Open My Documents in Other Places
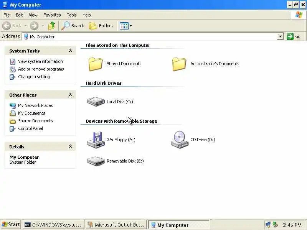 [x=31, y=113]
